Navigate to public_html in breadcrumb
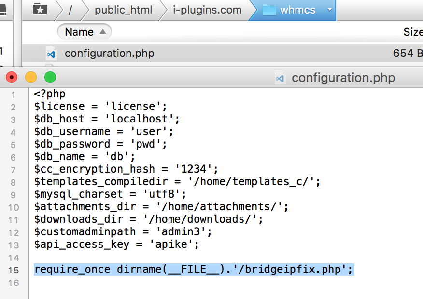Screen dimensions: 423x299 [123, 10]
